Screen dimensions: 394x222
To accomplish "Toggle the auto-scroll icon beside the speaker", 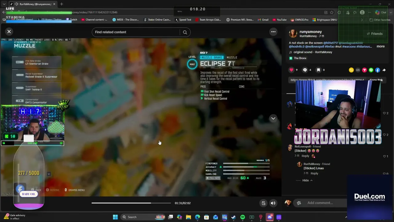I will 263,203.
